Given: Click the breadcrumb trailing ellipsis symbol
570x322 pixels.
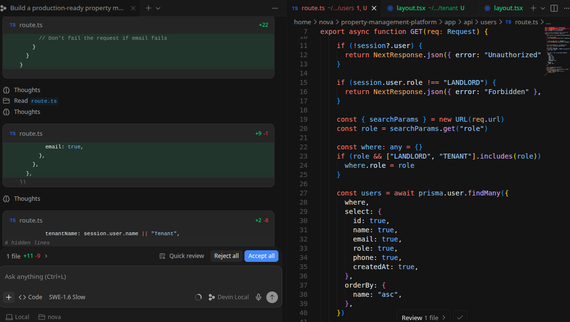Looking at the screenshot, I should (x=548, y=22).
